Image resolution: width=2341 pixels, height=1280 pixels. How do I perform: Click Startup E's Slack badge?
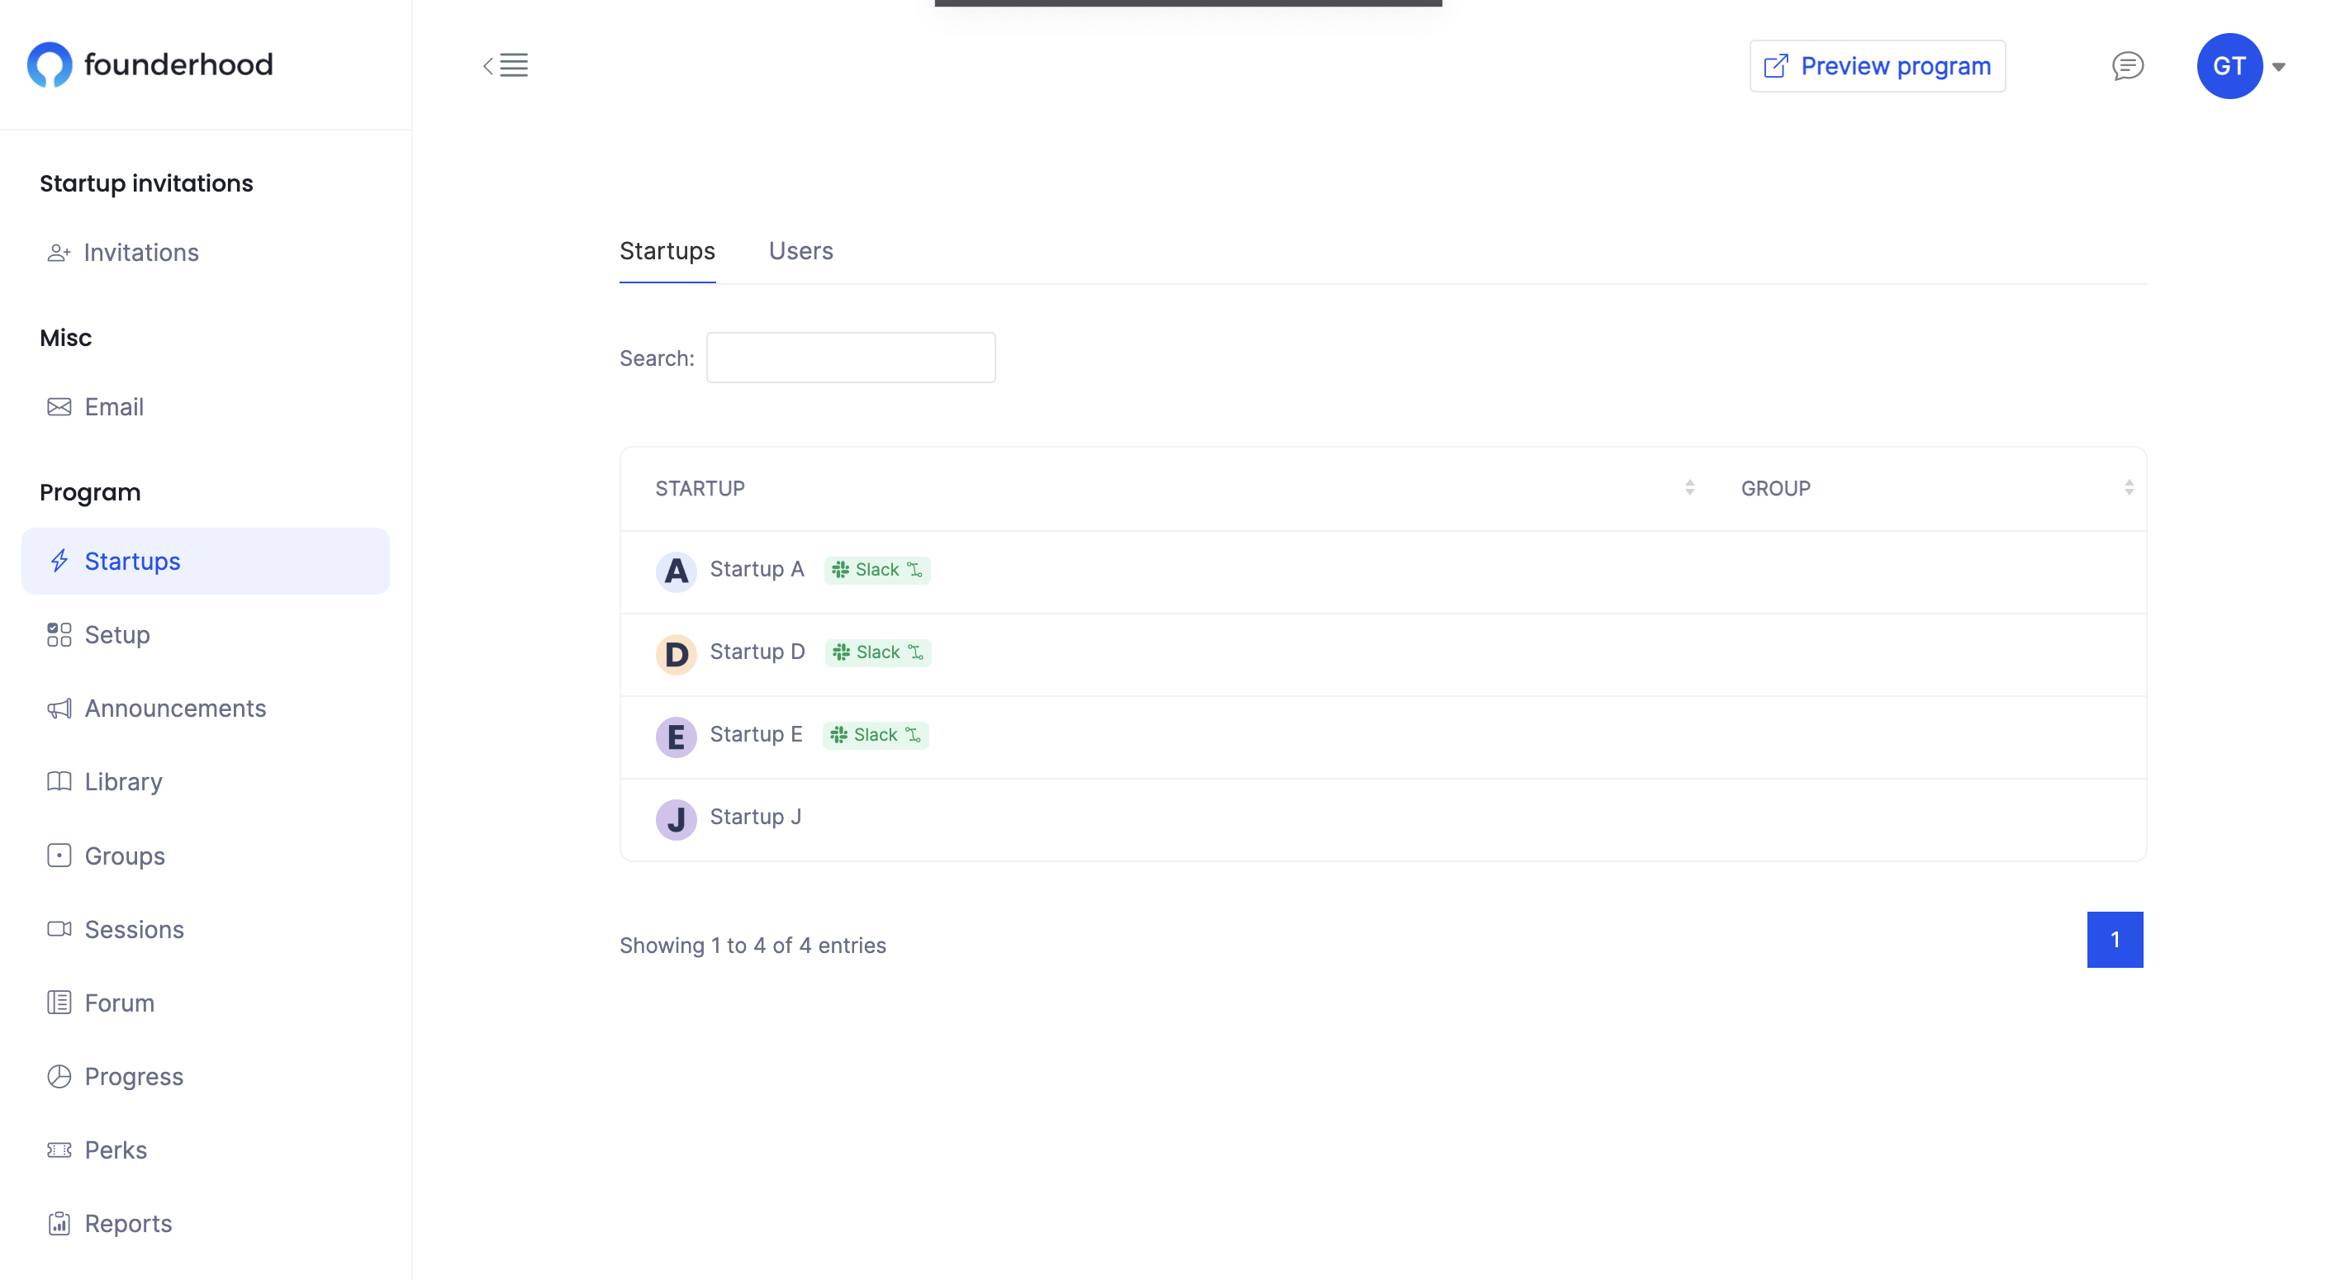coord(874,735)
